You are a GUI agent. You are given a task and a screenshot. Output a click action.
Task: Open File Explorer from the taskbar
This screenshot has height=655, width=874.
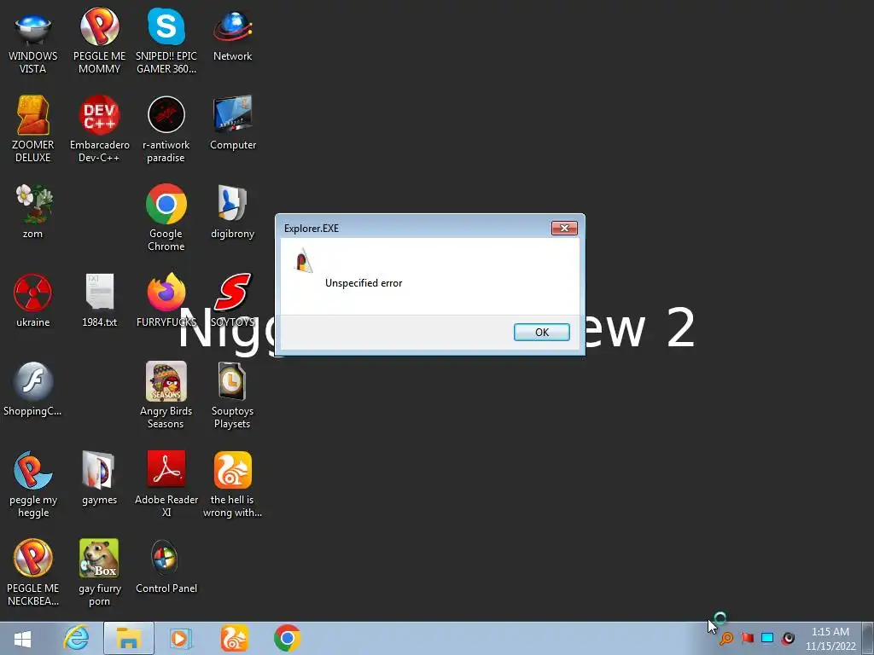(x=128, y=638)
